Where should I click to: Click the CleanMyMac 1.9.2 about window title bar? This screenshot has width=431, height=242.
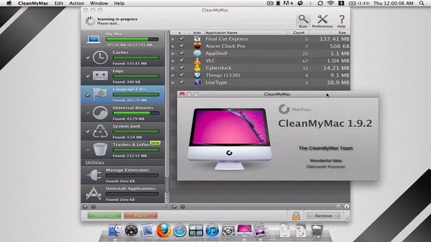(277, 94)
